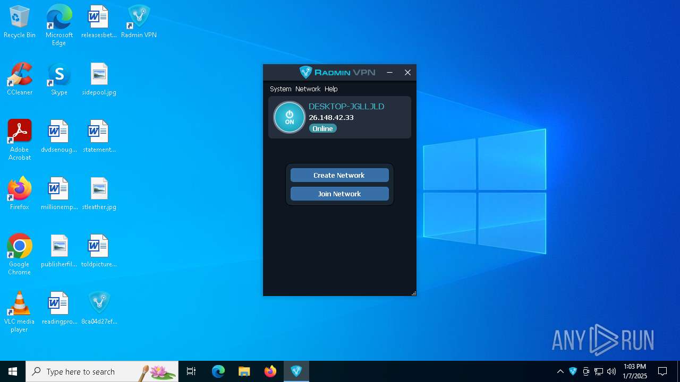Expand the hidden system tray icons
Viewport: 680px width, 382px height.
coord(560,371)
